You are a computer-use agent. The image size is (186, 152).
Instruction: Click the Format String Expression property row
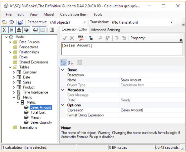tap(122, 115)
